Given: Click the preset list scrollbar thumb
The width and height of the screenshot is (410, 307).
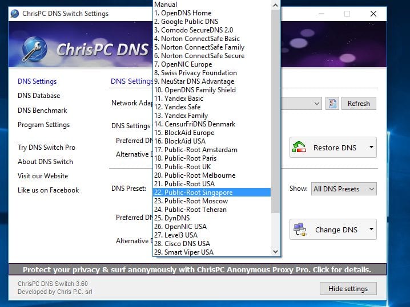Looking at the screenshot, I should [275, 112].
